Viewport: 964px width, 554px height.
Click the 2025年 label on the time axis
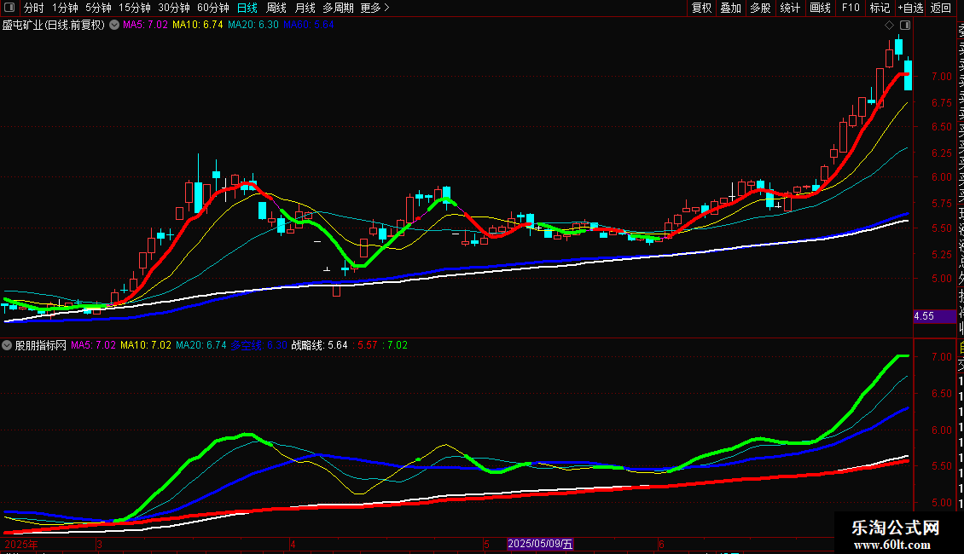(x=21, y=545)
